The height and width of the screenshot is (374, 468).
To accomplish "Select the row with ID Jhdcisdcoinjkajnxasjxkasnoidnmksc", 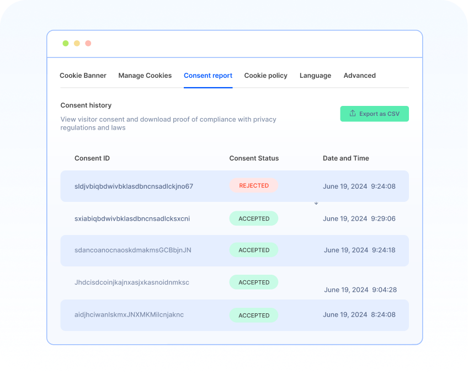I will [x=234, y=282].
